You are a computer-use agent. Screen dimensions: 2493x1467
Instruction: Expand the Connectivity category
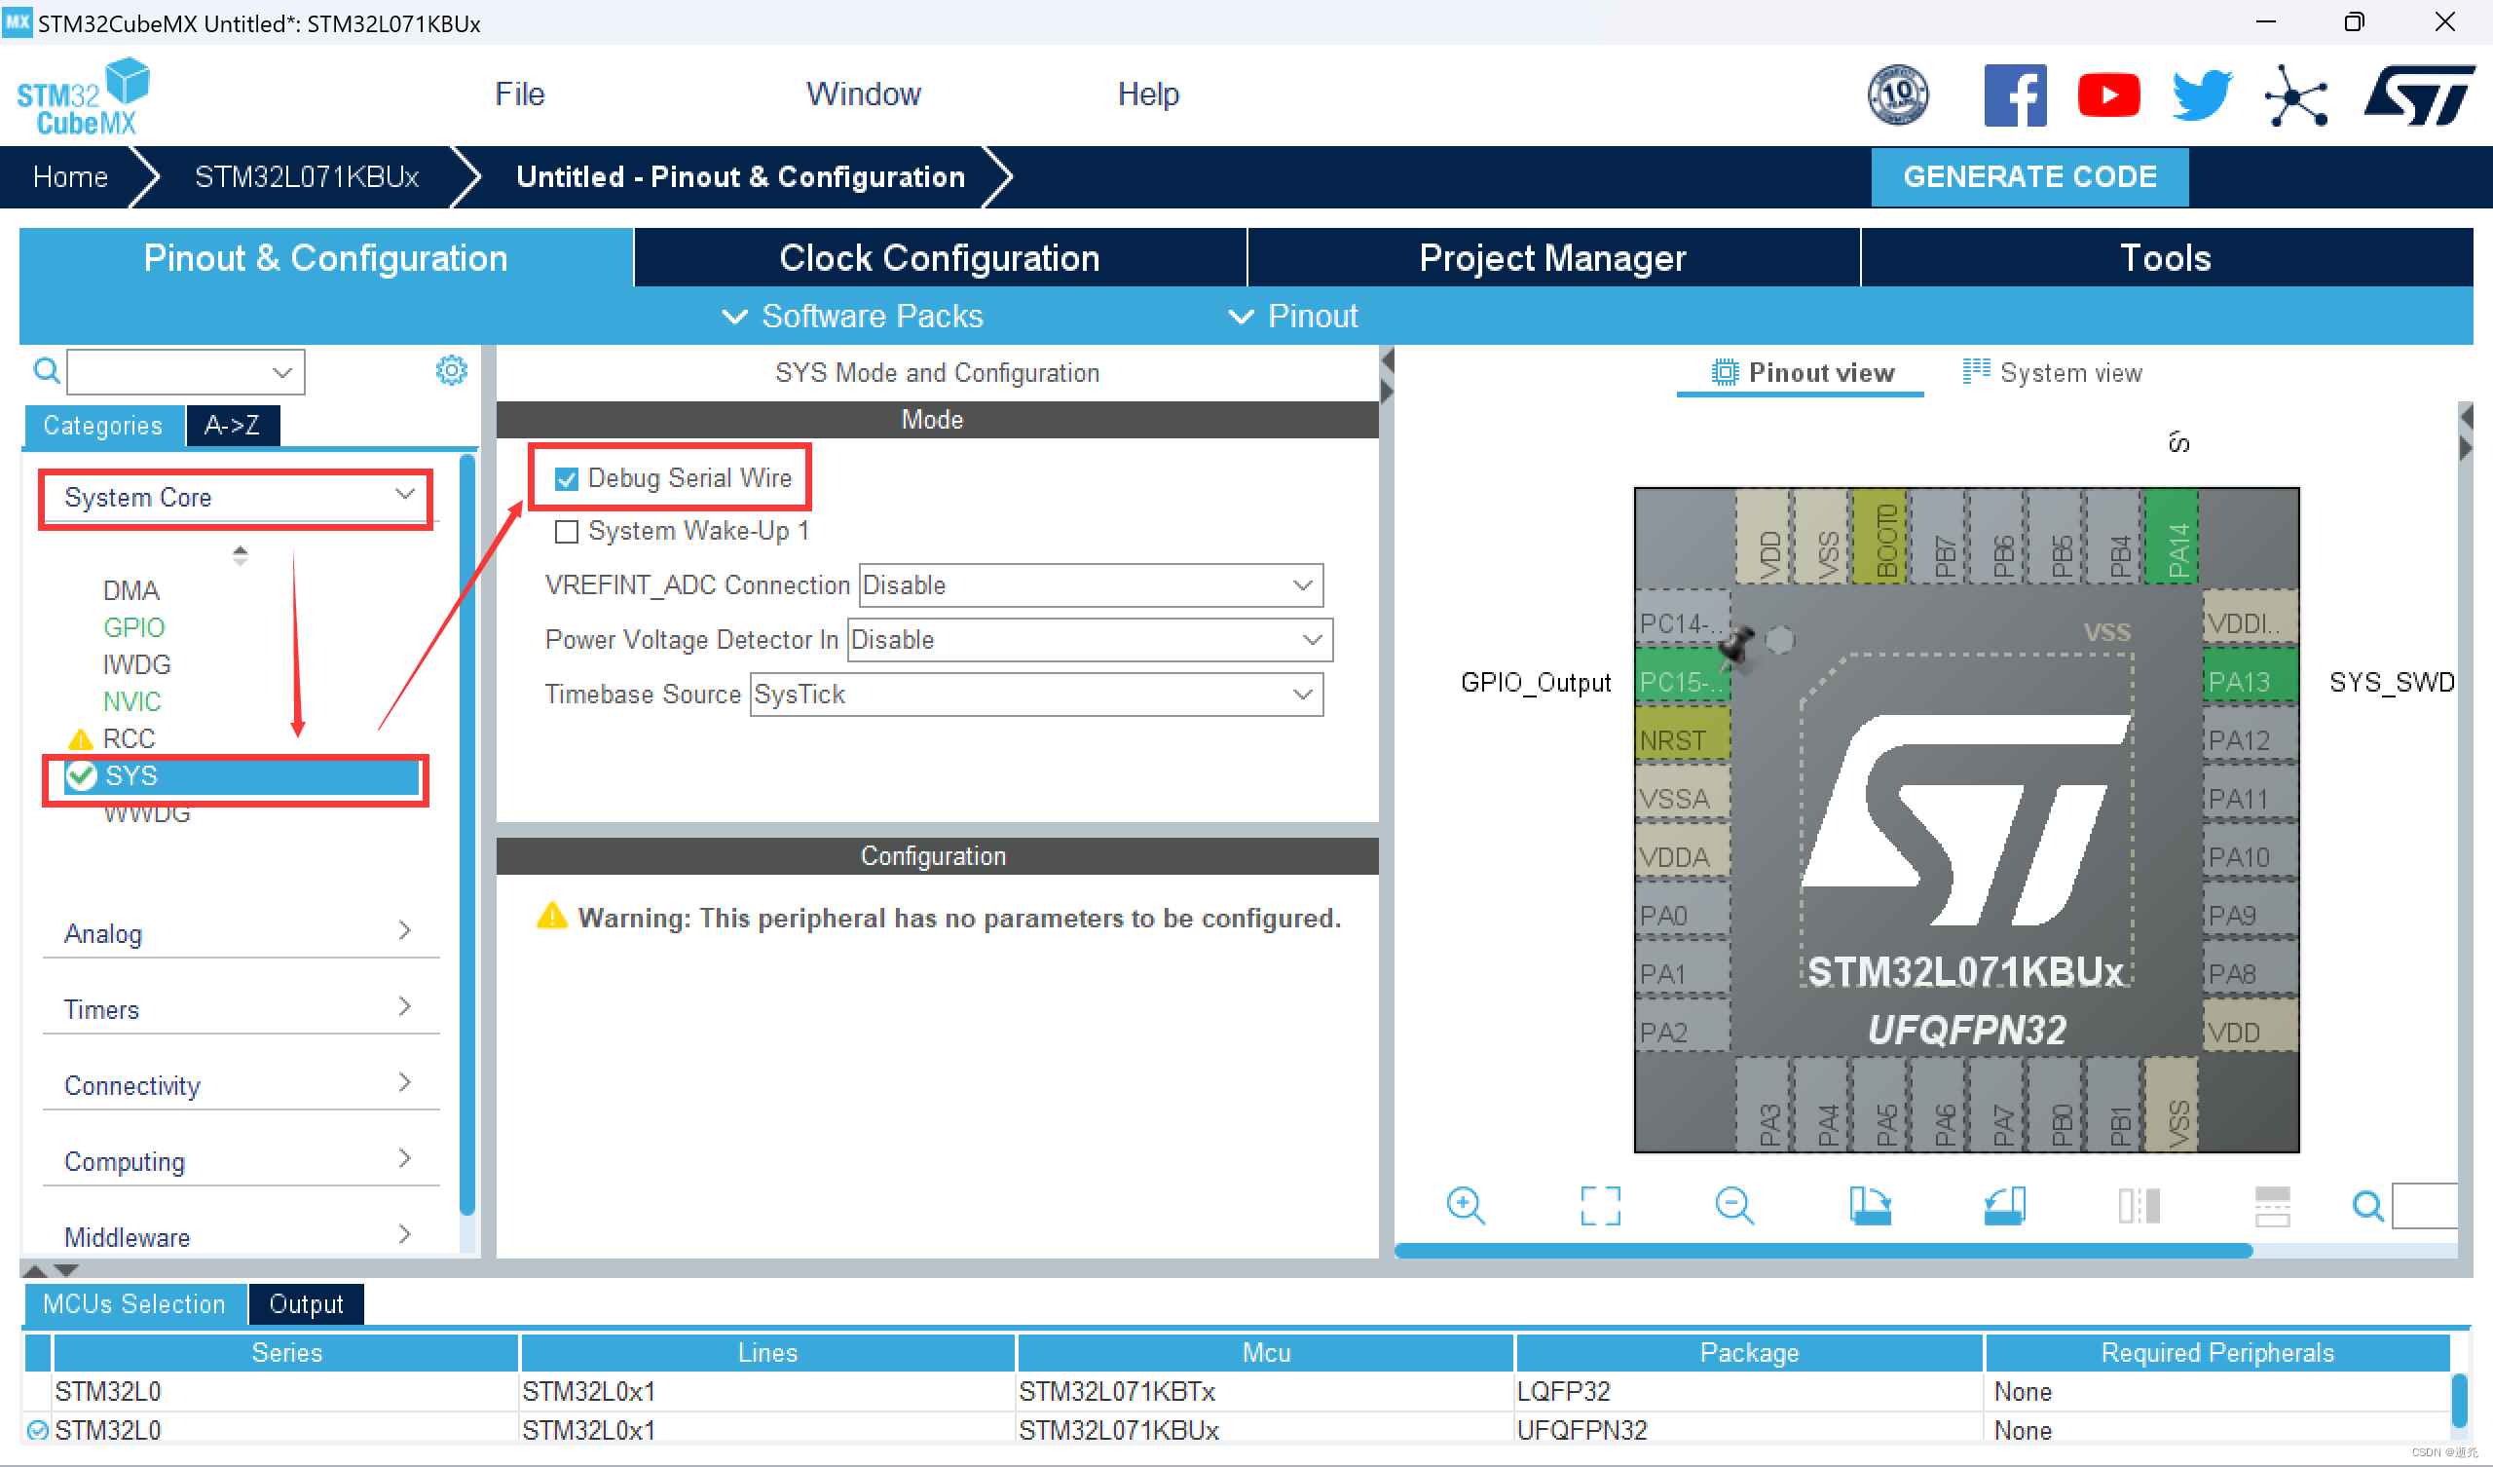point(241,1085)
